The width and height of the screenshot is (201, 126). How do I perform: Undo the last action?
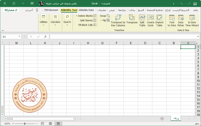point(181,4)
